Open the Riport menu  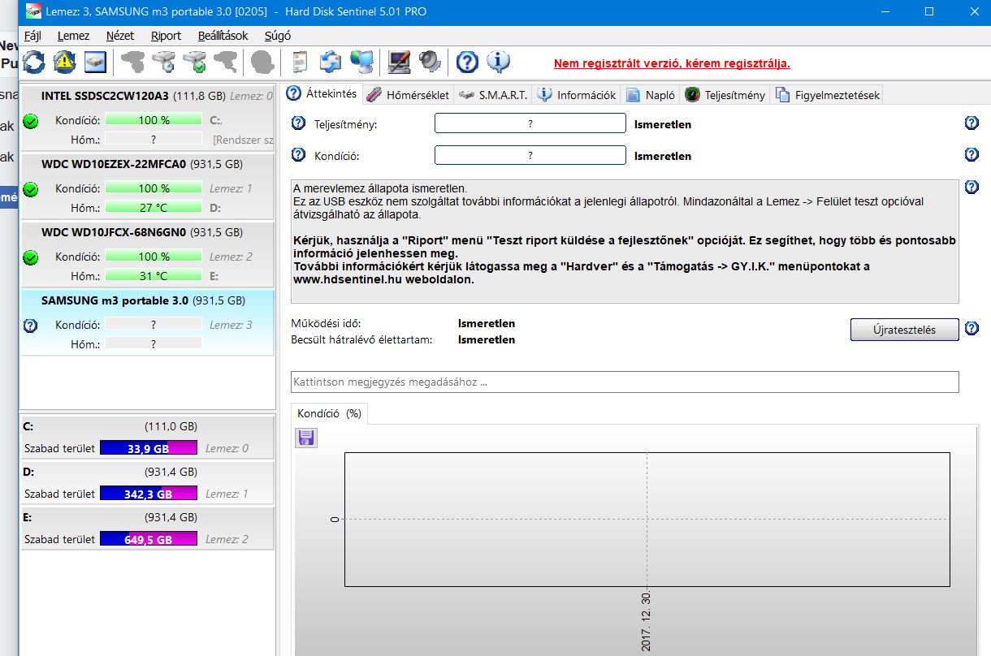click(x=166, y=36)
